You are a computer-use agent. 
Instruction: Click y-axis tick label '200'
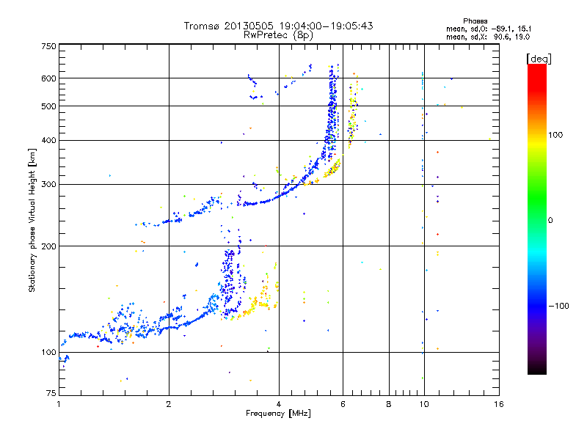coord(48,246)
